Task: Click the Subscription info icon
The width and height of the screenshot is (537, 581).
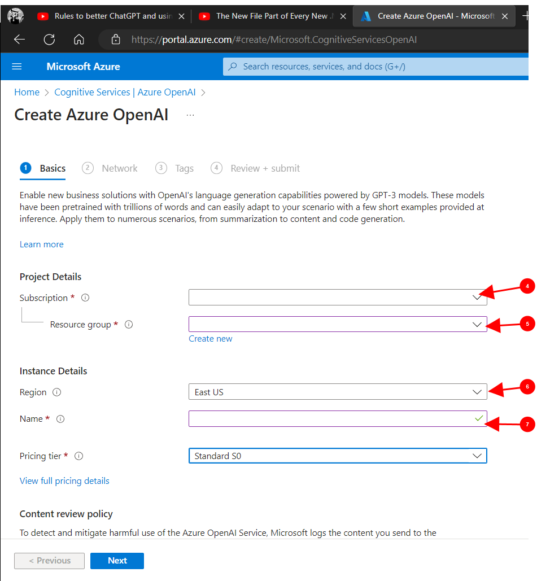Action: [85, 298]
